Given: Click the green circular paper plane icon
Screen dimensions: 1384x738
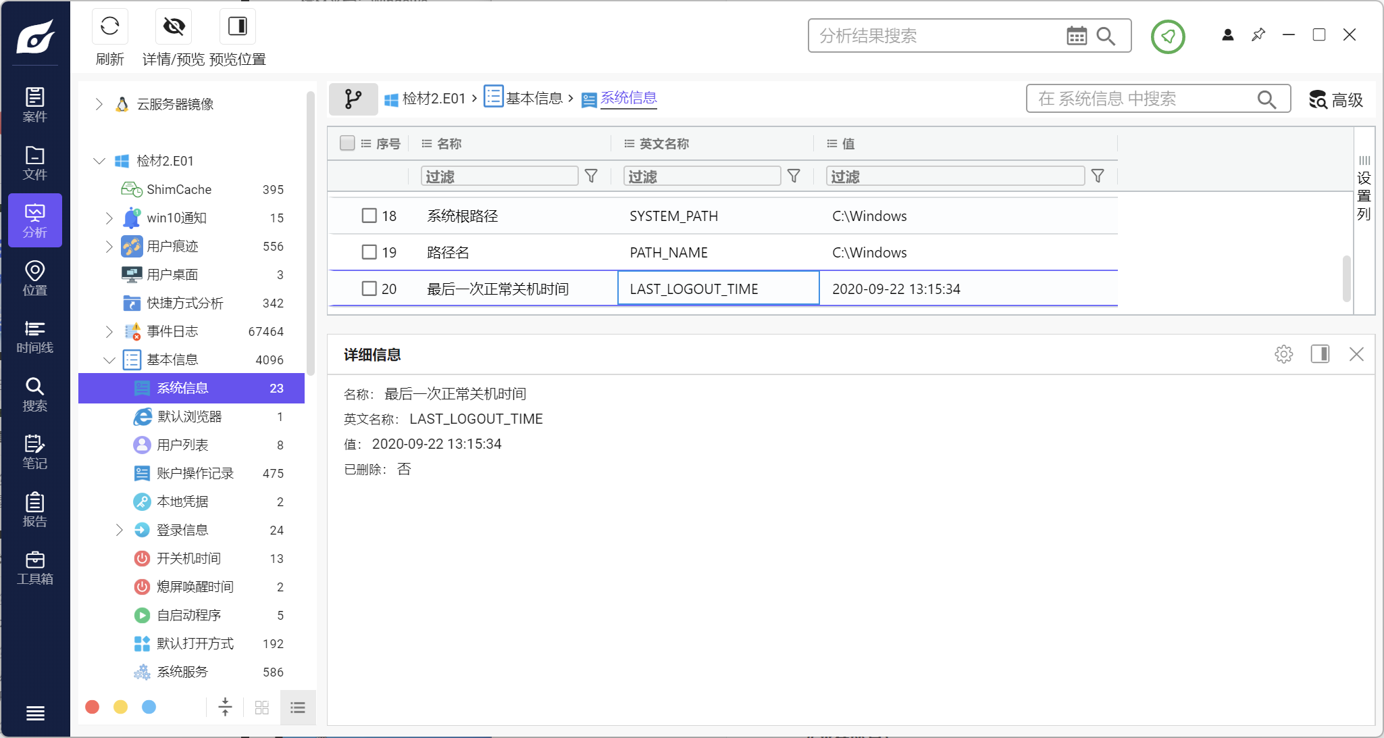Looking at the screenshot, I should (x=1168, y=36).
